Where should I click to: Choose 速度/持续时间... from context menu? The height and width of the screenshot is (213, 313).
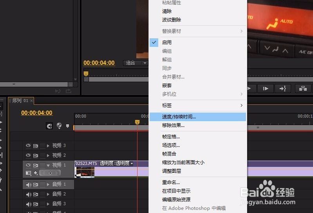197,116
